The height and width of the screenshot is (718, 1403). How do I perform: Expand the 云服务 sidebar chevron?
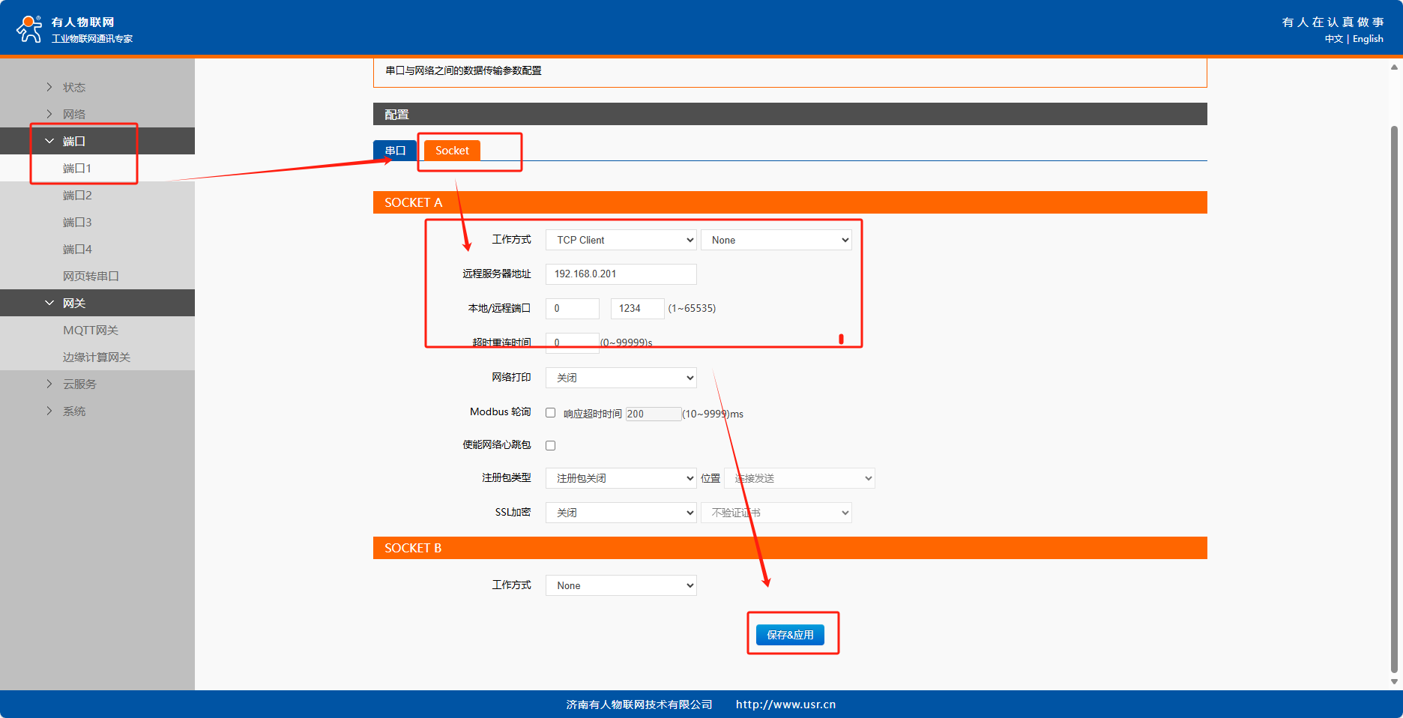pyautogui.click(x=49, y=384)
